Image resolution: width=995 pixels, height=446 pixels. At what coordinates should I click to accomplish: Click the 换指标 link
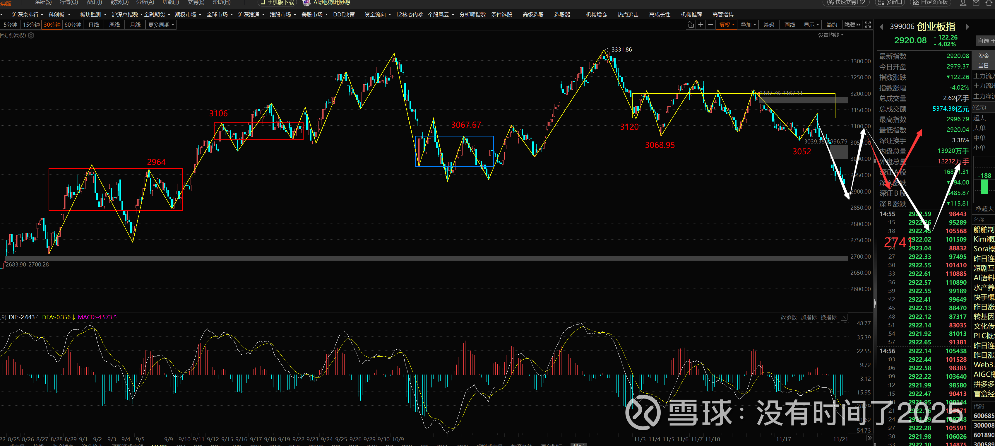click(828, 317)
